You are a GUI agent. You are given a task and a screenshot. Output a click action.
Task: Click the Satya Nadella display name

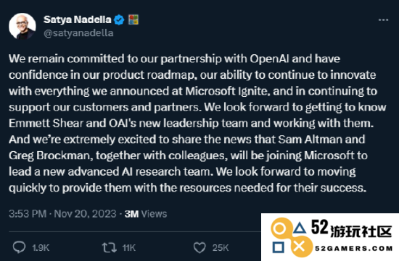(78, 20)
